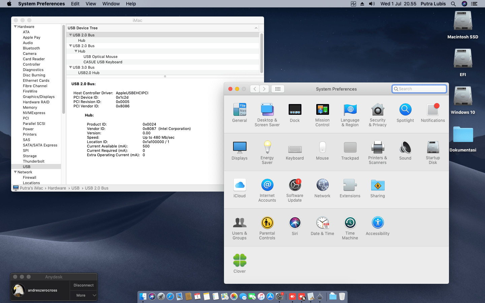Expand the USB 3.0 Bus node
Image resolution: width=485 pixels, height=303 pixels.
pyautogui.click(x=71, y=67)
